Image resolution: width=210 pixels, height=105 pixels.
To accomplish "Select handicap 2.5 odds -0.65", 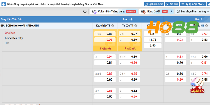I will click(x=105, y=91).
